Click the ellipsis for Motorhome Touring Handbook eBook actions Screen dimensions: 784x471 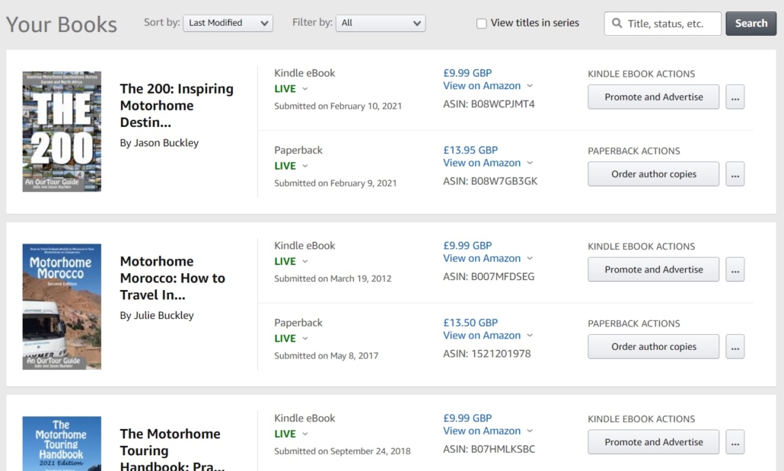click(x=735, y=442)
